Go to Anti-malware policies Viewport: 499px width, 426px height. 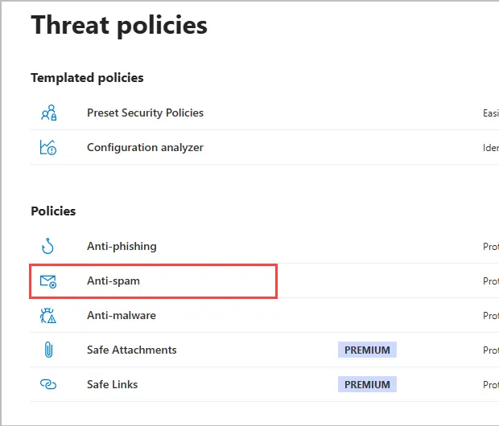[x=122, y=316]
